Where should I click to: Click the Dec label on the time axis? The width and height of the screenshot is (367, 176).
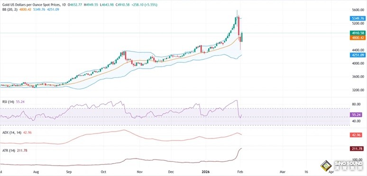click(x=171, y=172)
